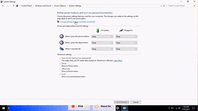Open the Action Center notifications
The height and width of the screenshot is (111, 198).
(x=193, y=108)
